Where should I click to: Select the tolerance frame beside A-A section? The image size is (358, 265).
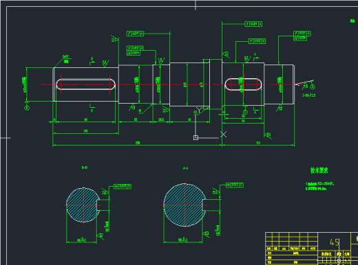pos(235,185)
